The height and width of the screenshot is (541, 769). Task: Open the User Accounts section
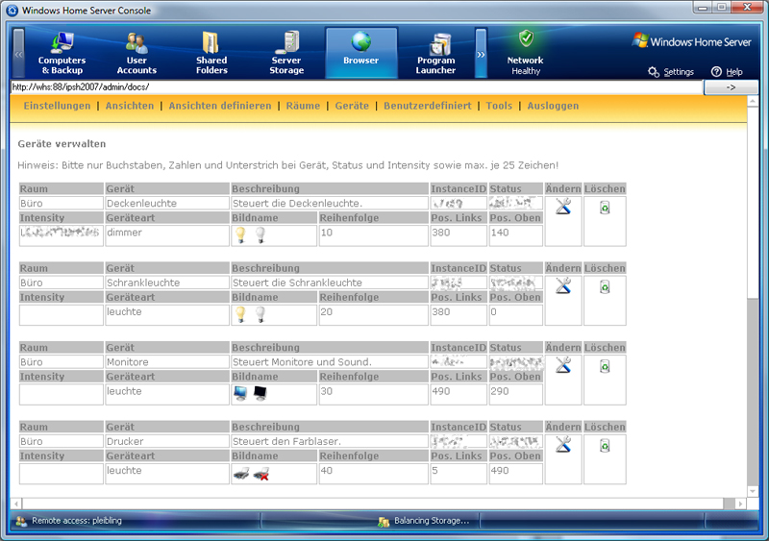tap(136, 52)
